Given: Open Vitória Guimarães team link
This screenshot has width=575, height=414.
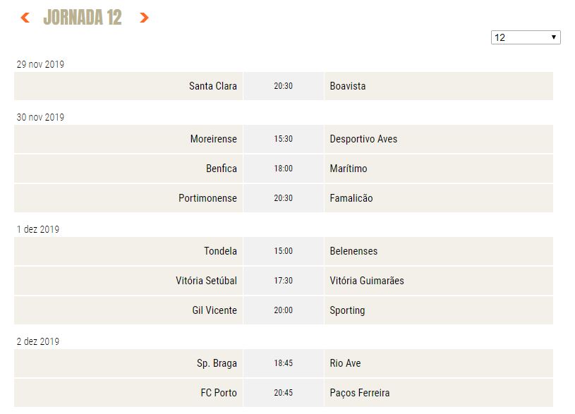Looking at the screenshot, I should (367, 281).
